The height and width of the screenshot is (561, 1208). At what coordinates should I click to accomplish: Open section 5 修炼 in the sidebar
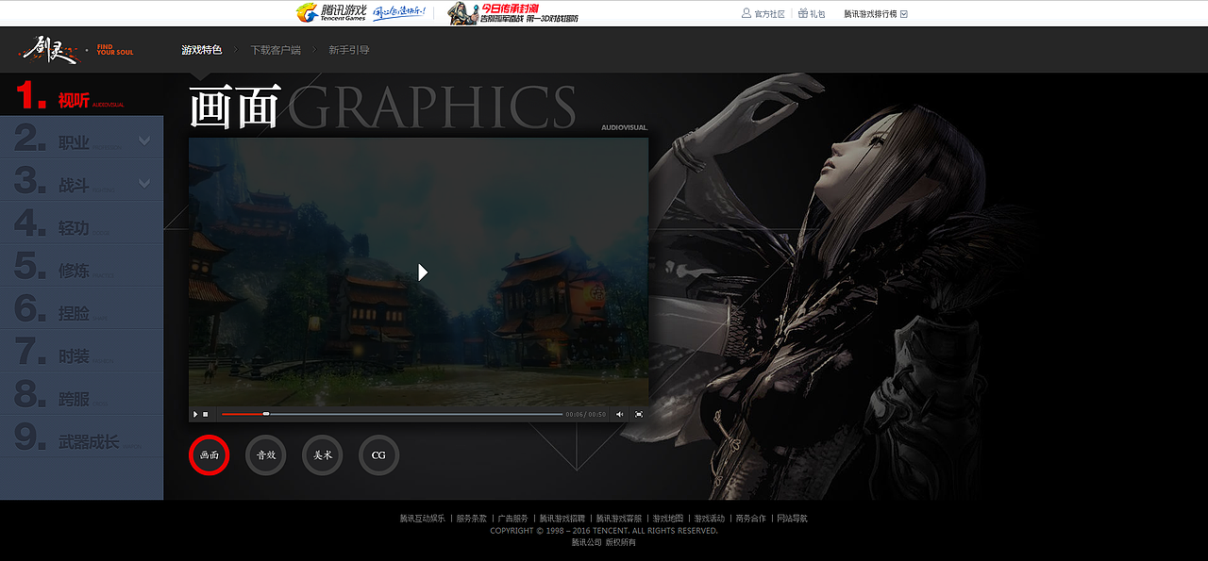pyautogui.click(x=81, y=266)
